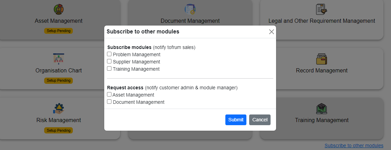Screen dimensions: 391x150
Task: Toggle the Document Management request access checkbox
Action: 109,102
